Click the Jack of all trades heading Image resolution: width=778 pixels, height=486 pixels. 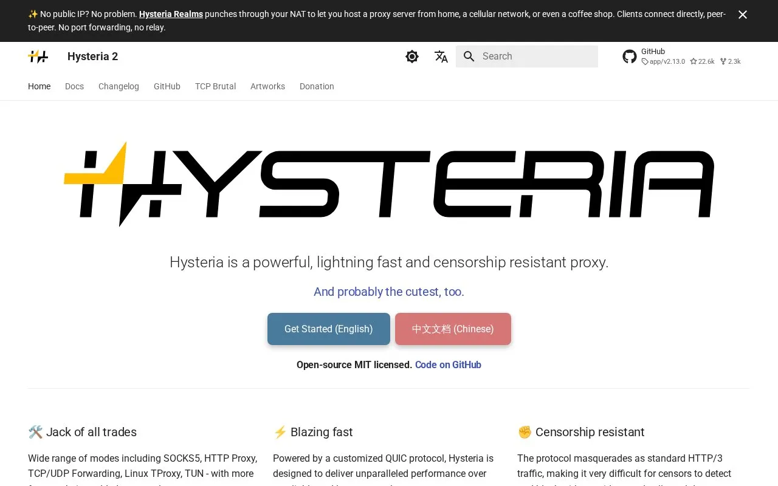83,432
